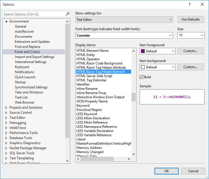Select Tabs and Windows
209x179 pixels.
pyautogui.click(x=29, y=92)
